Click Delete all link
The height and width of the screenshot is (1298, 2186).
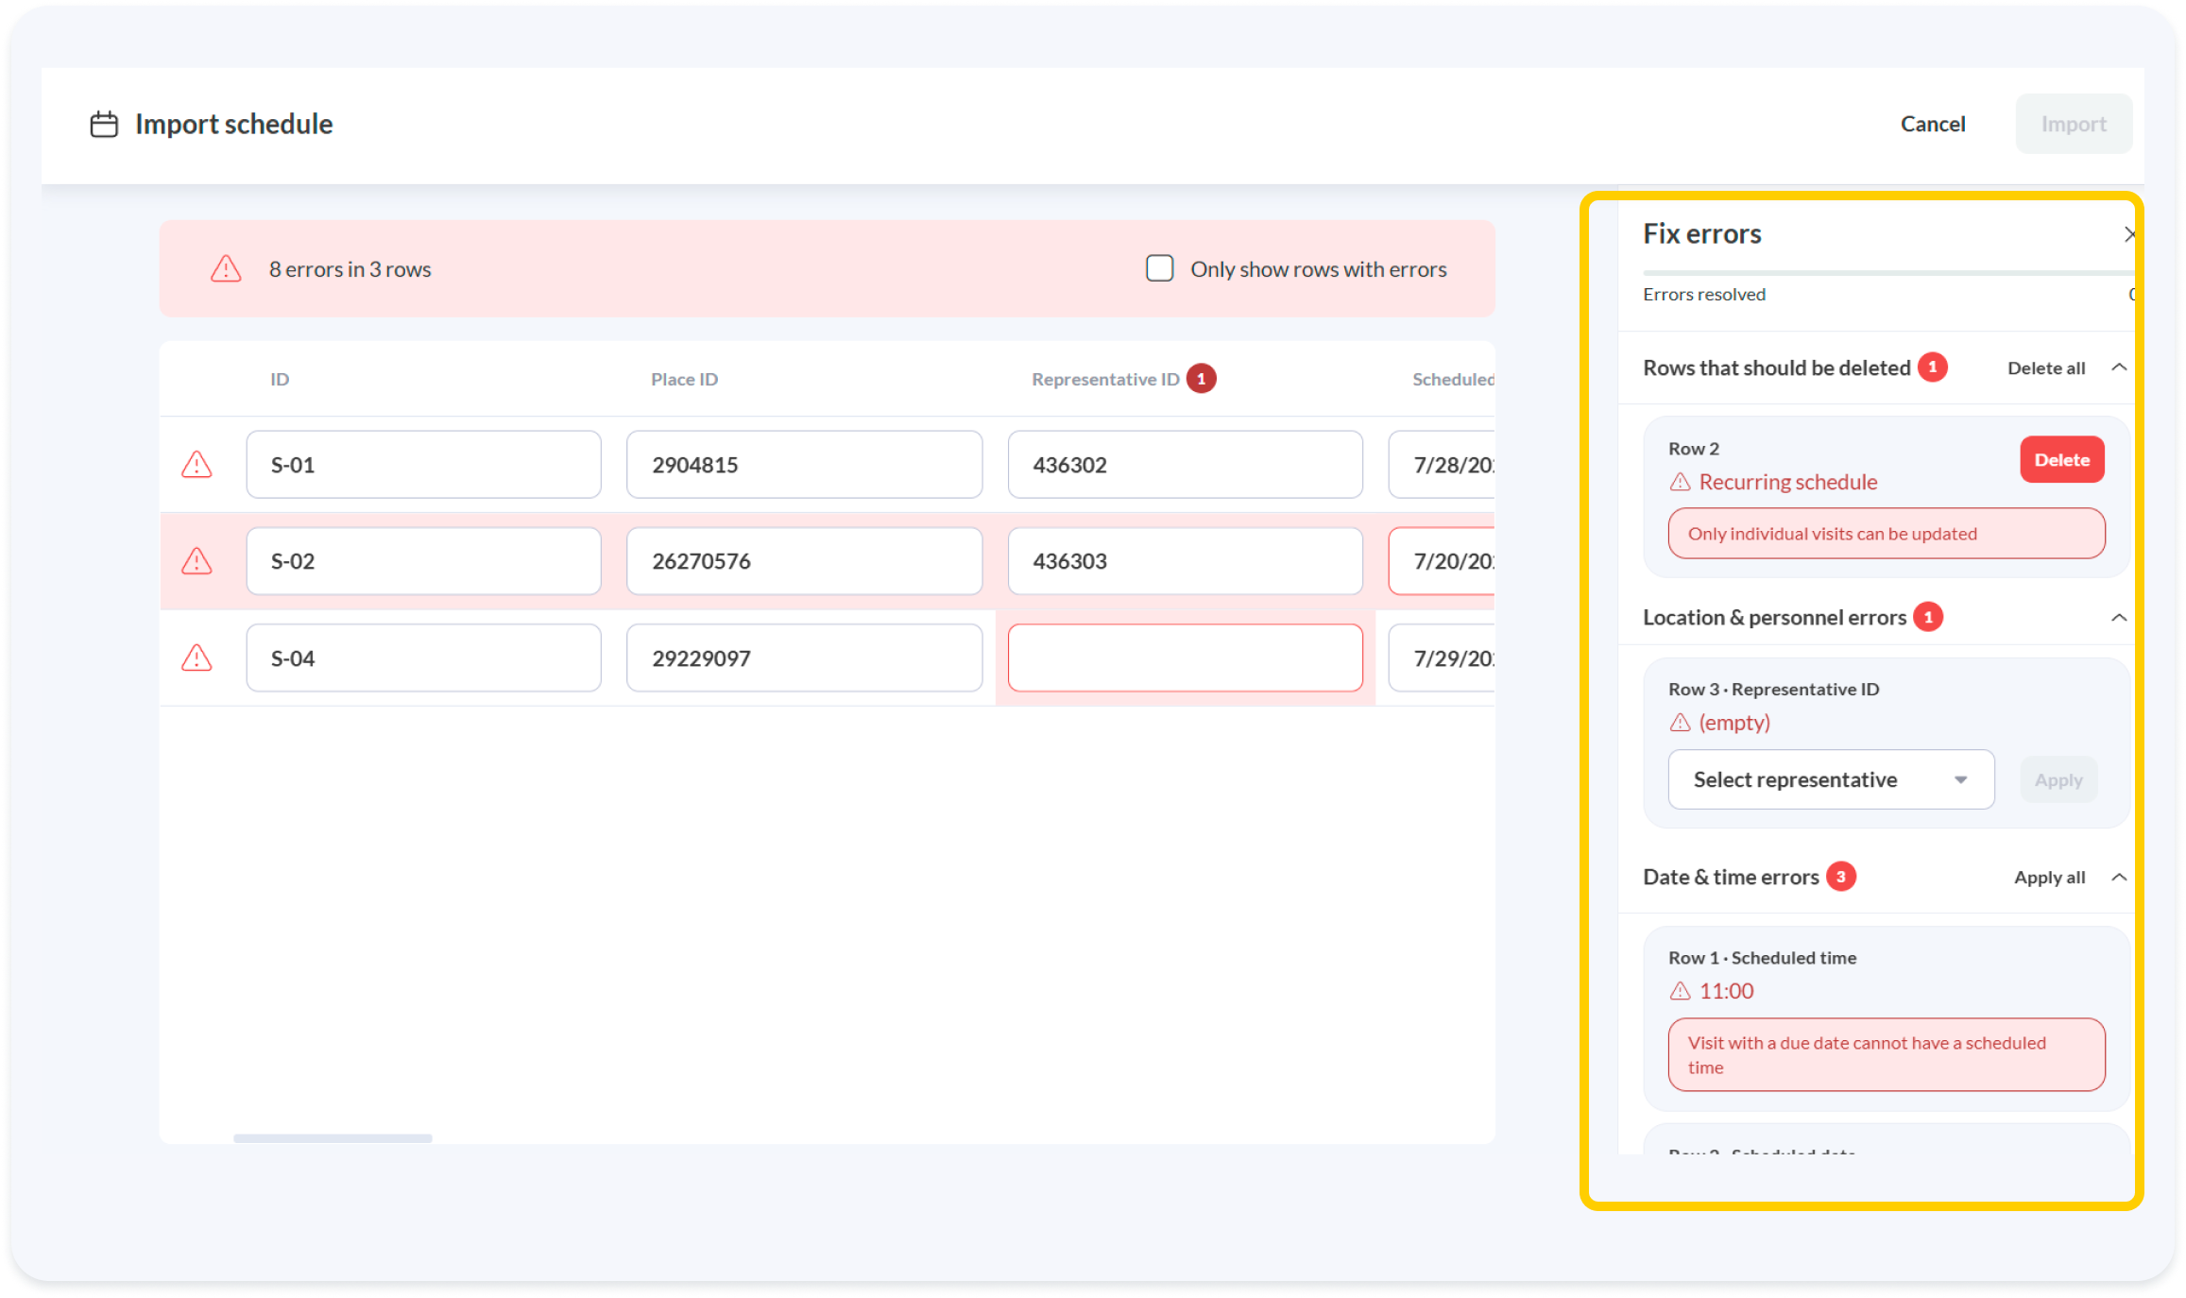click(x=2046, y=367)
